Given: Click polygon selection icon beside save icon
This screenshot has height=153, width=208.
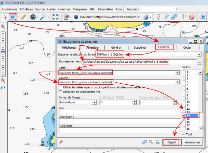Looking at the screenshot, I should tap(145, 142).
